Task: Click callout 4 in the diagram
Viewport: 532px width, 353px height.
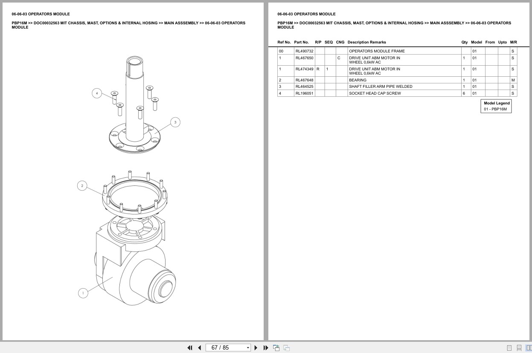Action: click(x=97, y=93)
